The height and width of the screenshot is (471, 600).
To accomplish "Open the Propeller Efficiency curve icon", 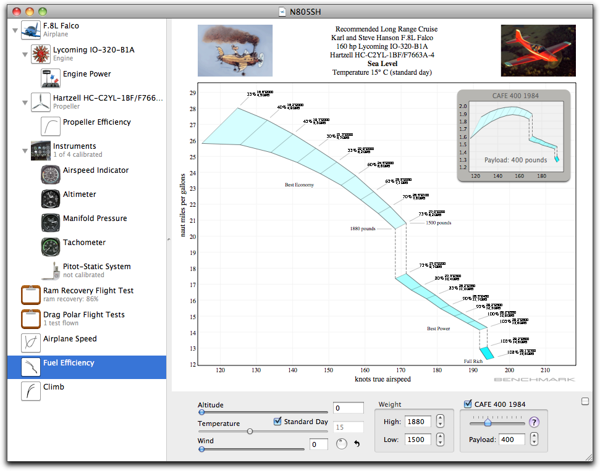I will pos(51,126).
